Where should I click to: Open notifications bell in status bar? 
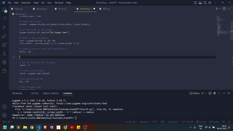coord(229,122)
